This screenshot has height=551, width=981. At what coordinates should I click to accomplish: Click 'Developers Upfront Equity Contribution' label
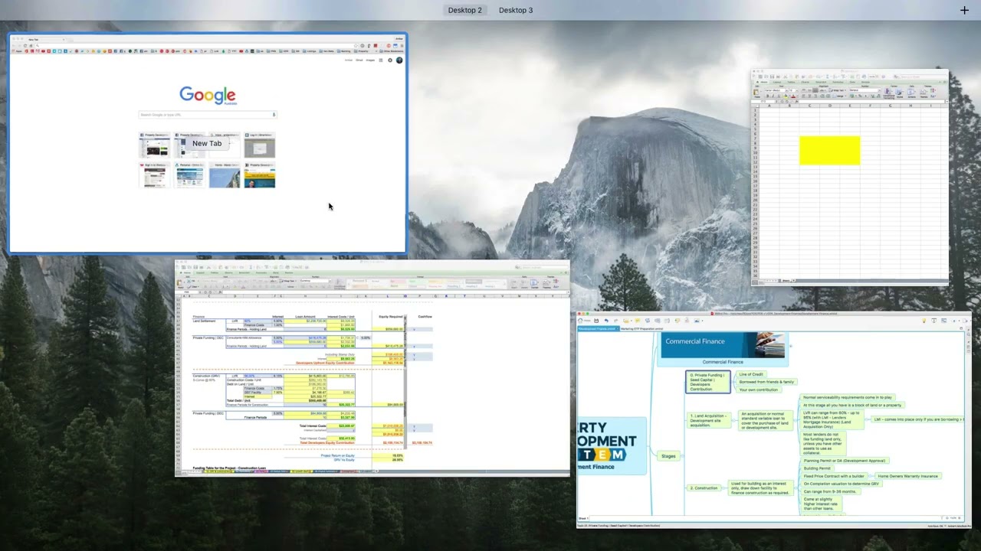pos(325,363)
